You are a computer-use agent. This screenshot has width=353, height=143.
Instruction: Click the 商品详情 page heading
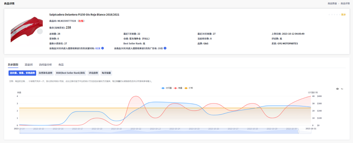click(10, 3)
